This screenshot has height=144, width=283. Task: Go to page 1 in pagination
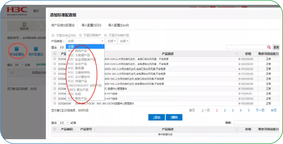point(217,111)
